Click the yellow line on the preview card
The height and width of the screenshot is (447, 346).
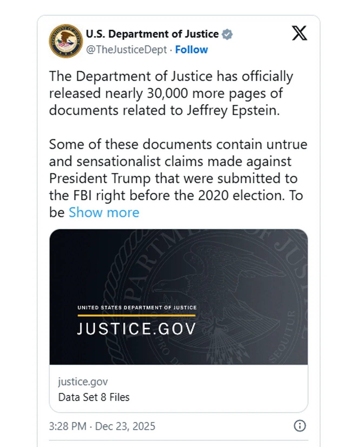137,315
